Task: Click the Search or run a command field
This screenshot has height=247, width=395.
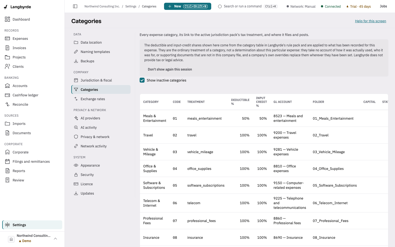Action: pos(248,6)
